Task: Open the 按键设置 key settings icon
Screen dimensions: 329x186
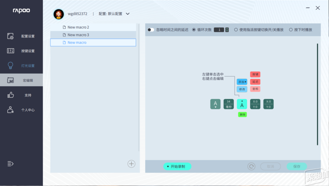Action: click(11, 51)
